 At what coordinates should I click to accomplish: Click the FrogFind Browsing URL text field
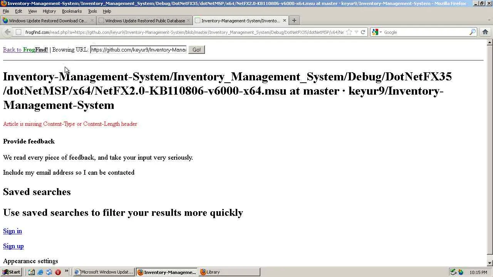pyautogui.click(x=138, y=50)
